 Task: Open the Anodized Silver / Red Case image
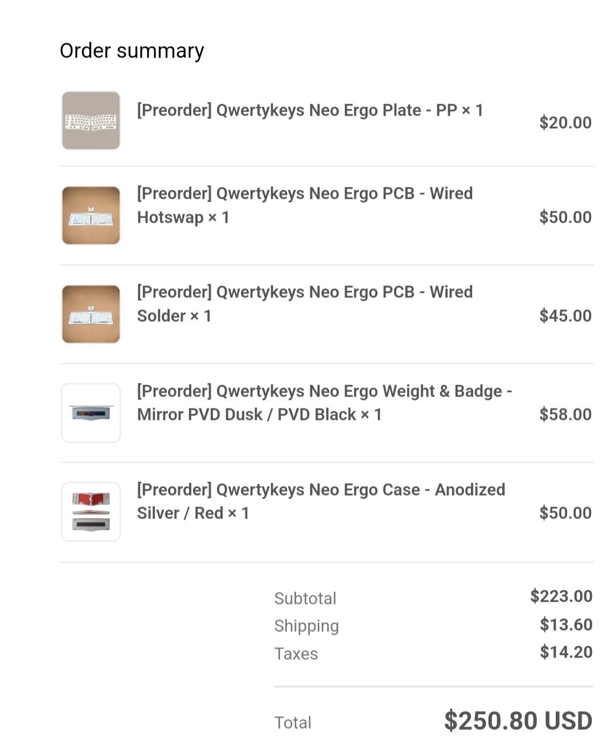tap(91, 512)
